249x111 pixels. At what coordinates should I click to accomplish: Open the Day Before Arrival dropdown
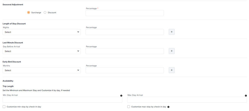click(42, 51)
